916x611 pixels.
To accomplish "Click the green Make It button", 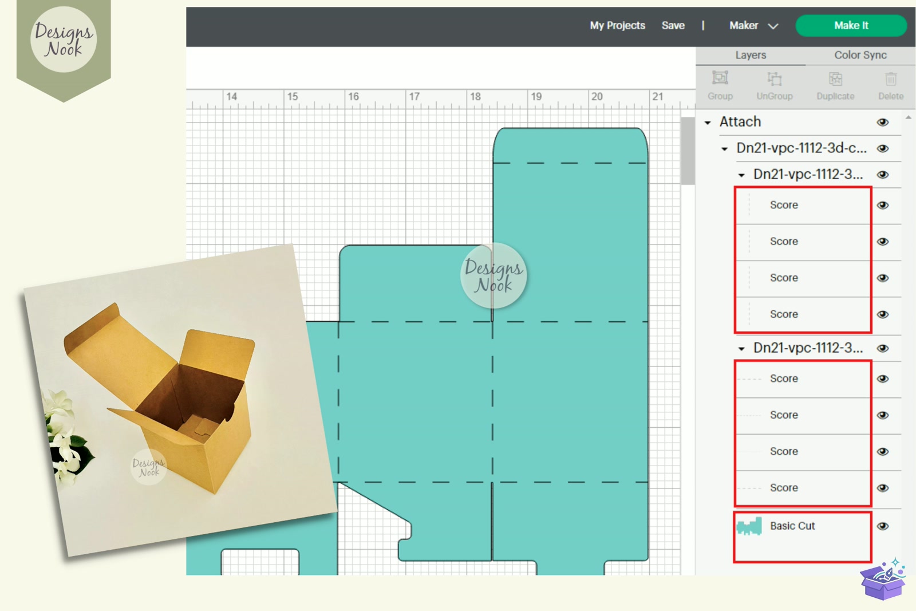I will click(851, 26).
